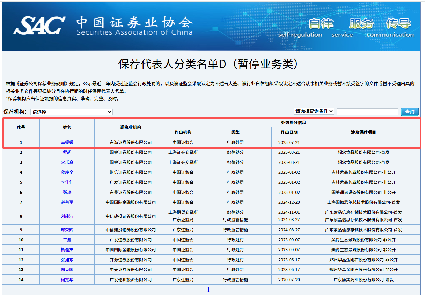Expand the 请选择查询条件 dropdown
The height and width of the screenshot is (297, 425).
[x=314, y=111]
